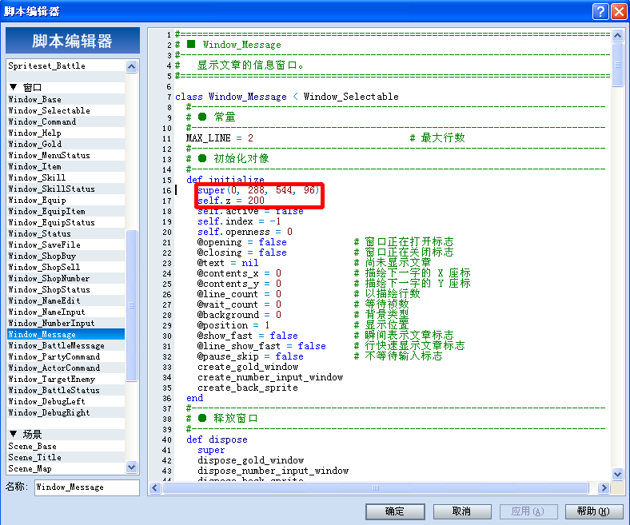Select Spriteset_Battle in script list
Screen dimensions: 630x525
coord(66,66)
